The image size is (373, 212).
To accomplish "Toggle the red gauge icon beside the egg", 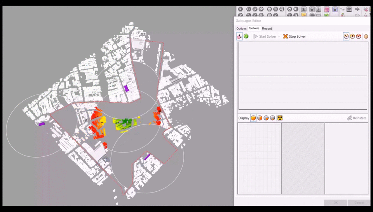I will 358,36.
